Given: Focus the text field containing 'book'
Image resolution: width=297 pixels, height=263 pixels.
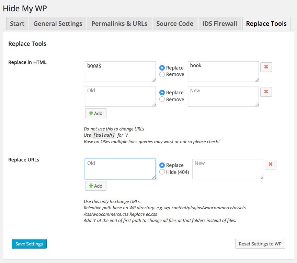Looking at the screenshot, I should tap(223, 72).
